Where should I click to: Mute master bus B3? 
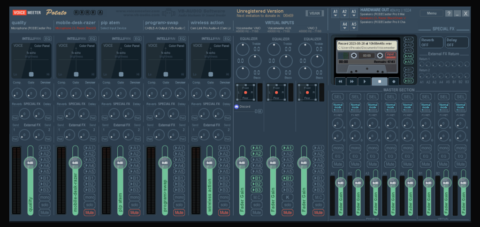tap(460, 164)
